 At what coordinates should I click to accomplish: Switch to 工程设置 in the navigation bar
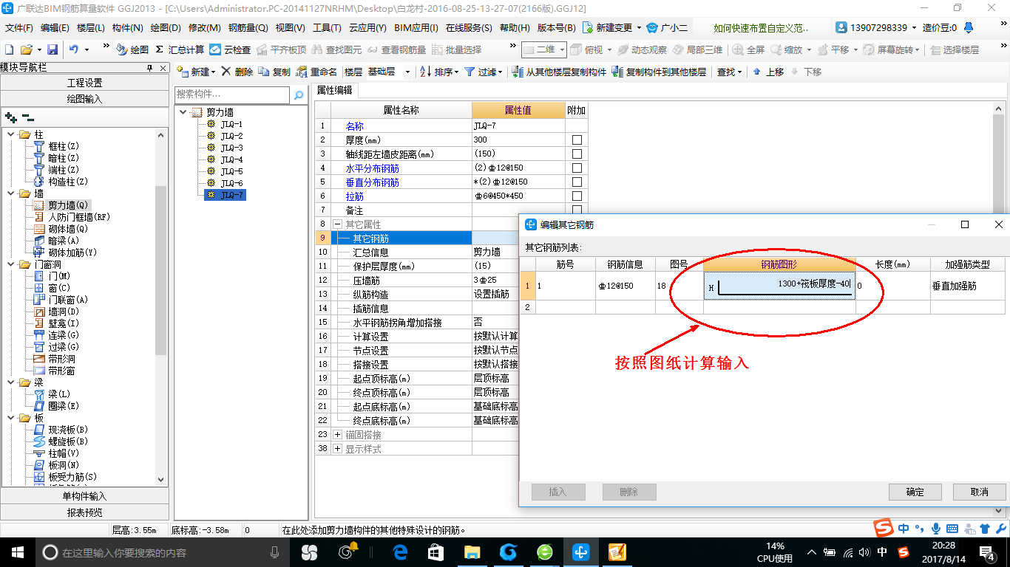pos(84,83)
